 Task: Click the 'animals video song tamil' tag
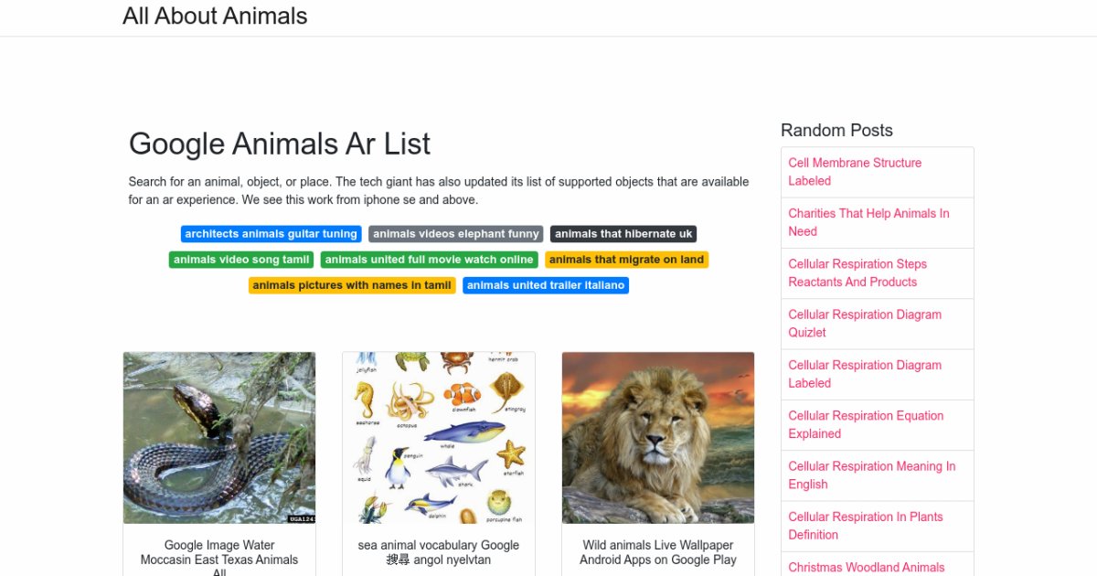pyautogui.click(x=241, y=260)
